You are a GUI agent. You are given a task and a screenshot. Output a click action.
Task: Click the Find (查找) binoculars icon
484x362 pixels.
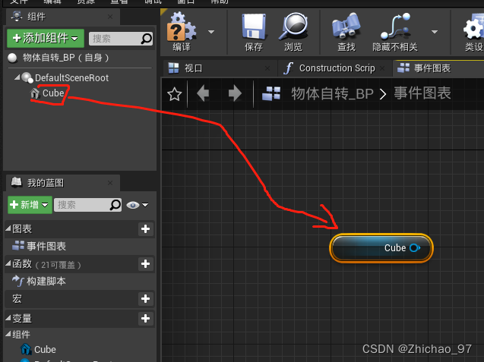click(346, 30)
